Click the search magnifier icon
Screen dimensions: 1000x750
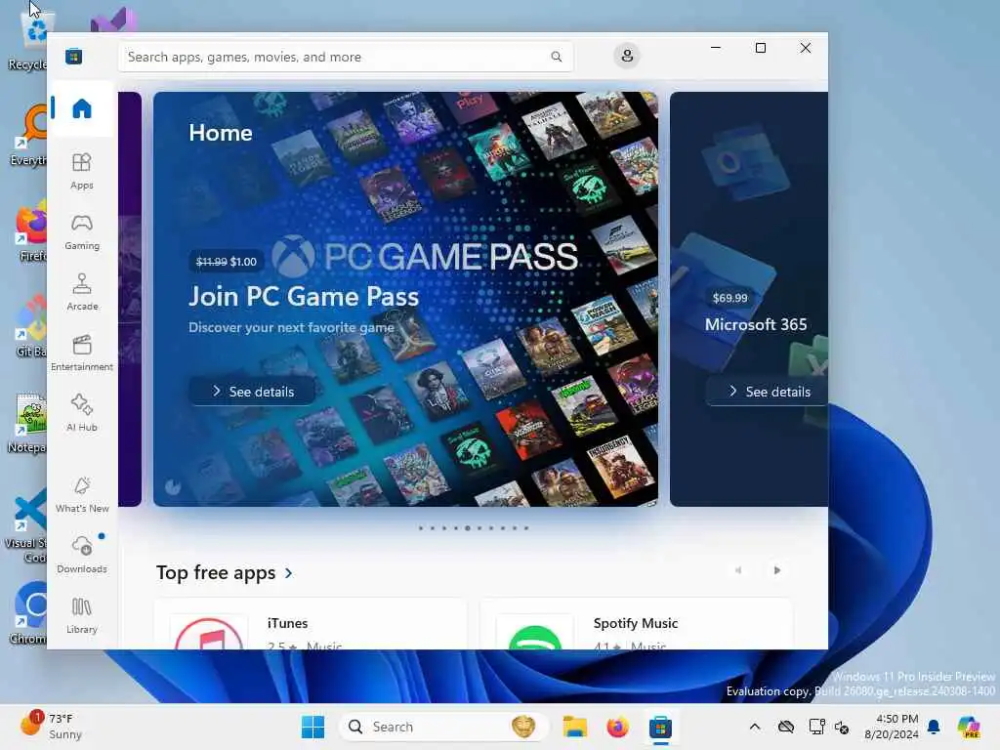pyautogui.click(x=556, y=57)
